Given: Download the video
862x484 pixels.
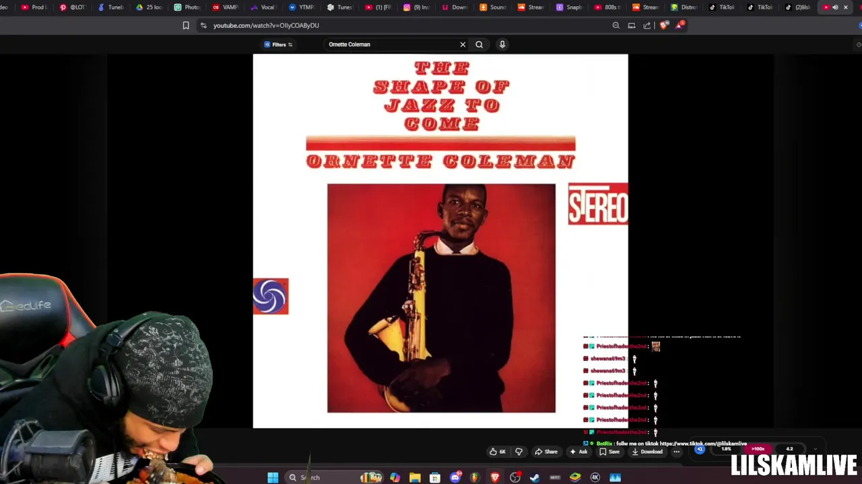Looking at the screenshot, I should (x=647, y=452).
